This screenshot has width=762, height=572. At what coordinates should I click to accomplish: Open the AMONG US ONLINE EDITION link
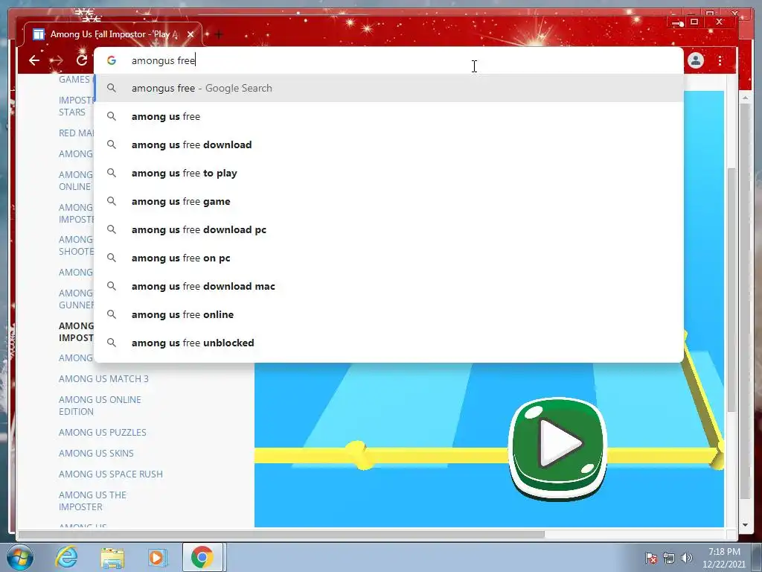pyautogui.click(x=100, y=405)
